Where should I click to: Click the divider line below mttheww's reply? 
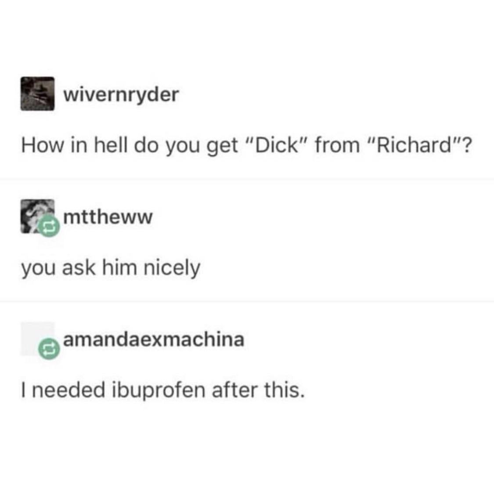pos(247,301)
